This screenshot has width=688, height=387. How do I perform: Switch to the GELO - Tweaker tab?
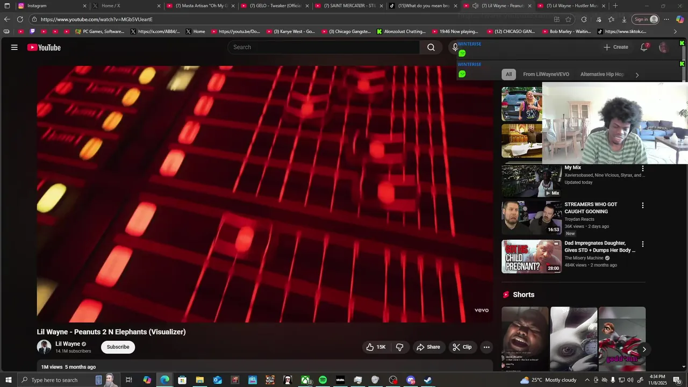point(274,6)
